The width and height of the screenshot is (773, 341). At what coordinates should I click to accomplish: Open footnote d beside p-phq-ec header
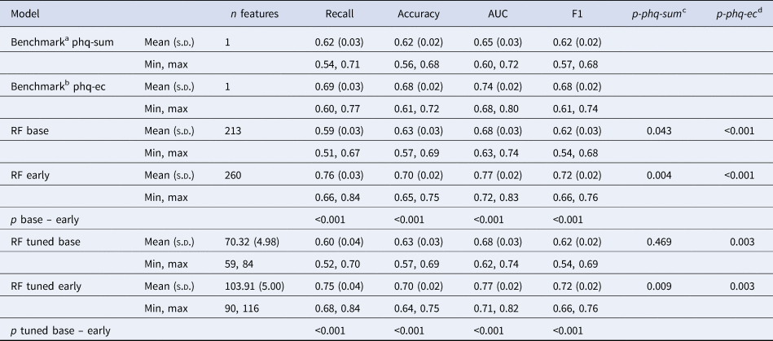click(x=759, y=12)
